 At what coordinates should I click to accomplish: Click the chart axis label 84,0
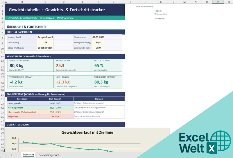[14, 143]
